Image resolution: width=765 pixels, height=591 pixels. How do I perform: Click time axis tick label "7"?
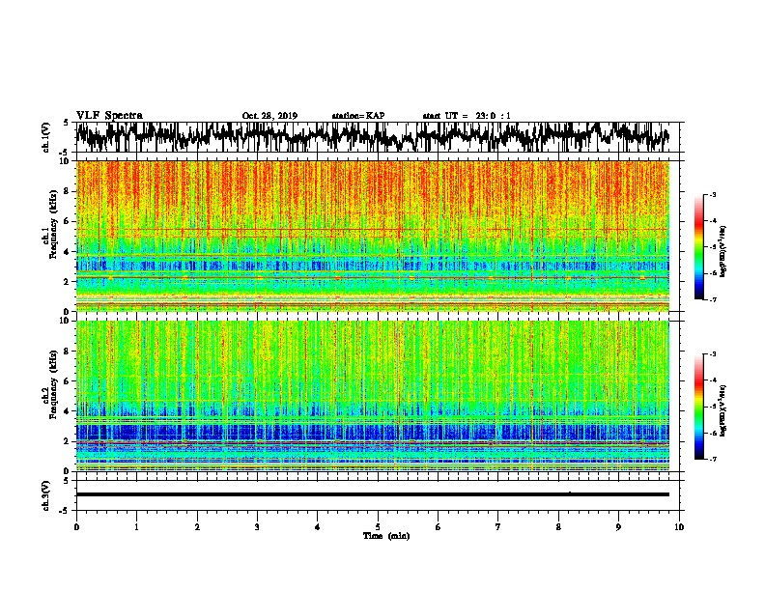[498, 527]
